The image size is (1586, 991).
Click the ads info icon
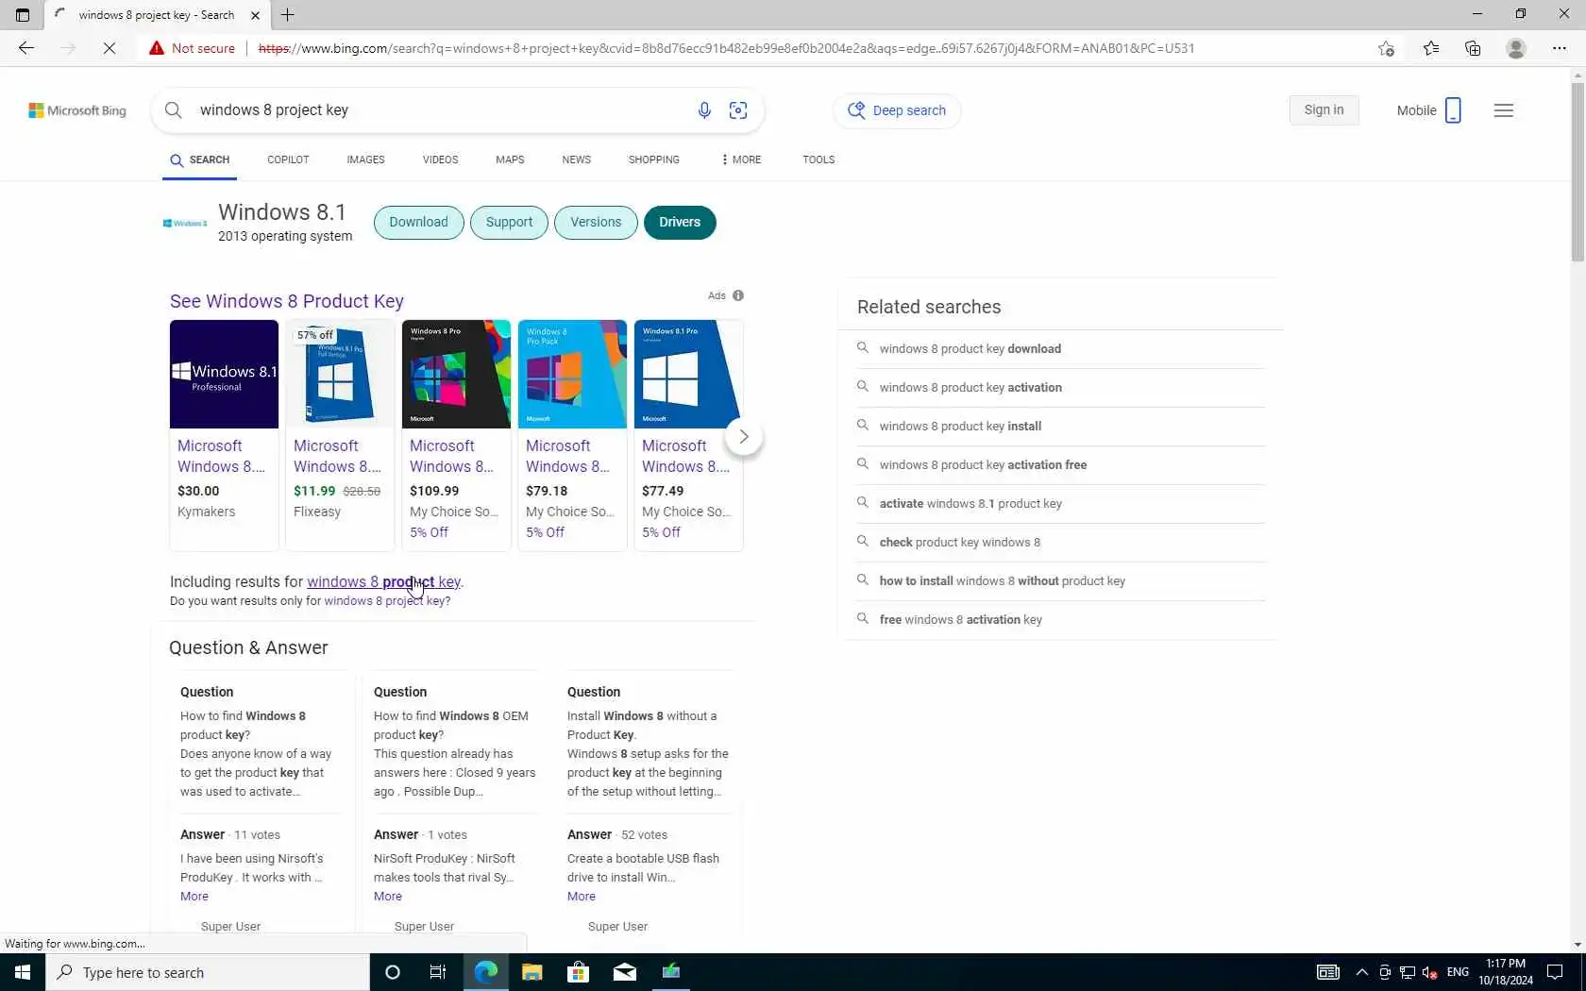pos(738,295)
